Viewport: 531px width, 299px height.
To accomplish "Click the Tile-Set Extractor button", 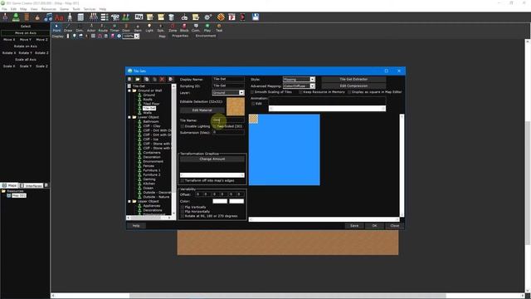I will pos(353,80).
